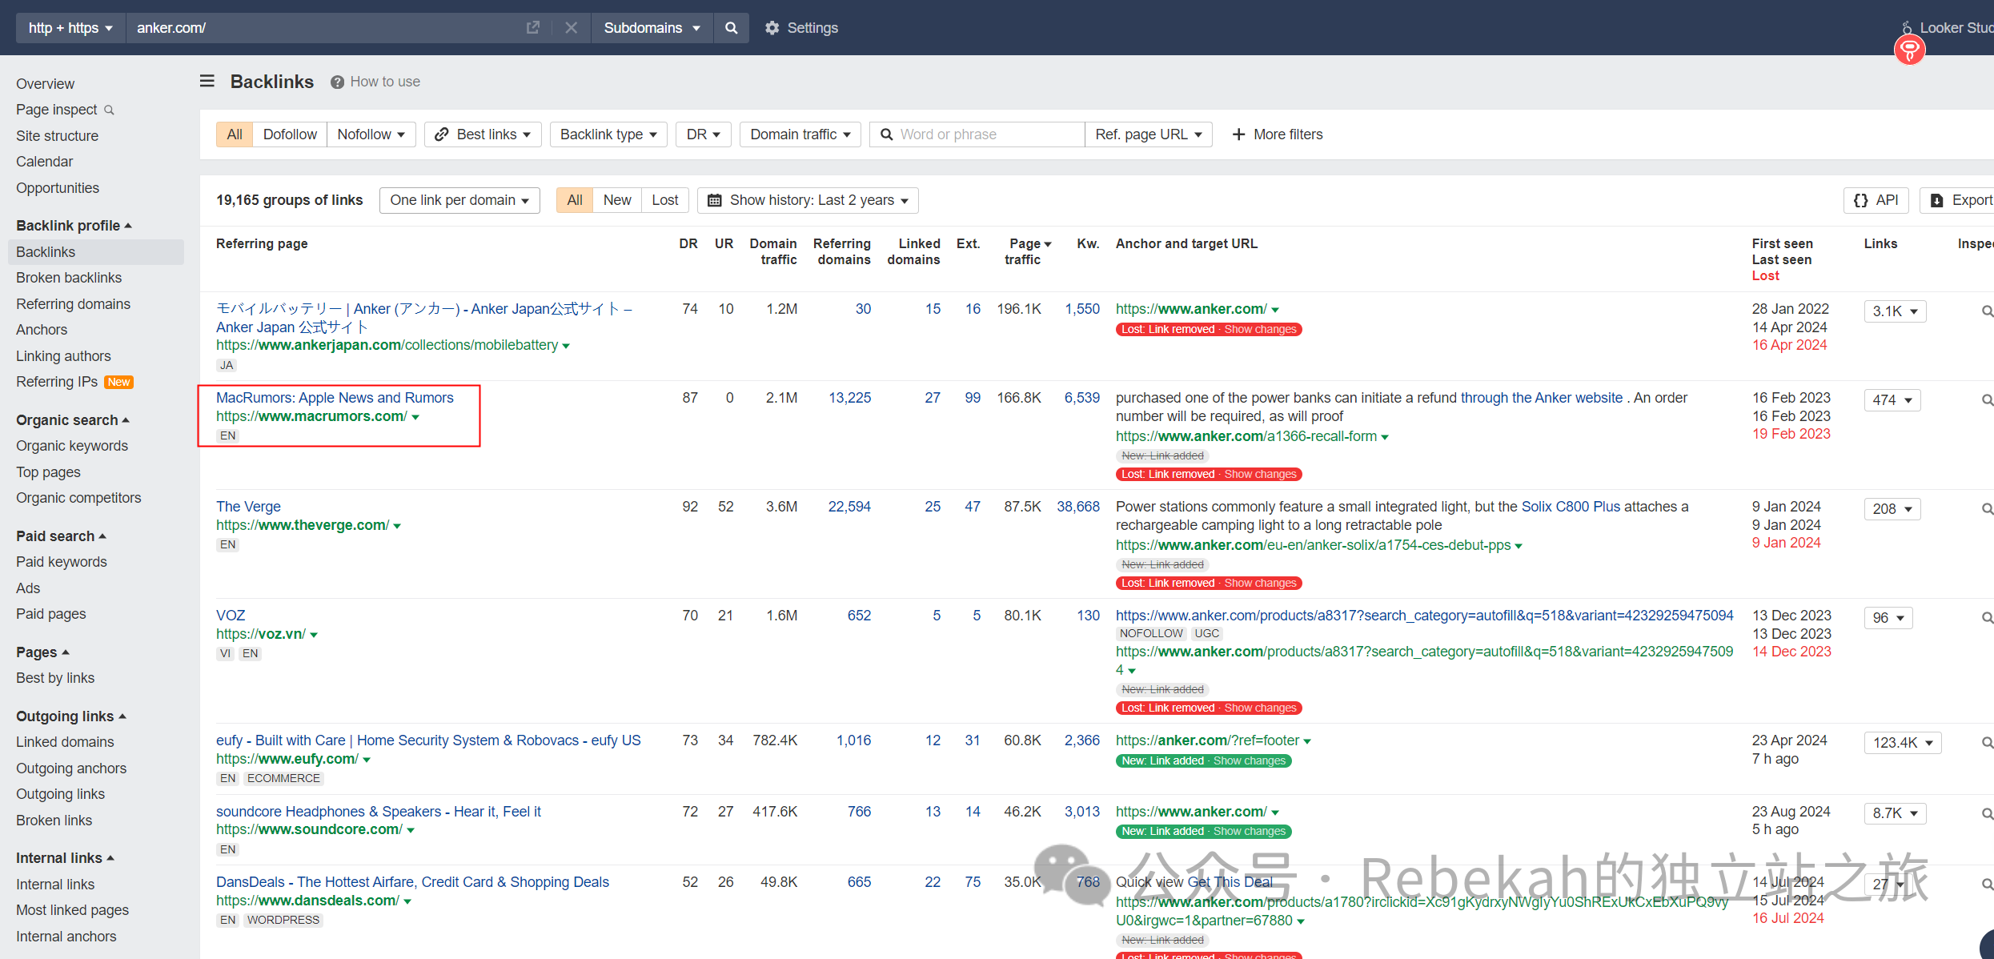This screenshot has width=1994, height=959.
Task: Open Referring domains in the sidebar
Action: 73,304
